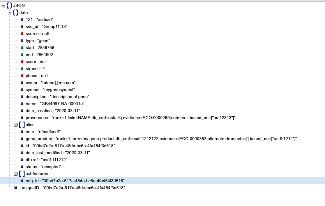
Task: Select the provenance row text
Action: tap(131, 118)
